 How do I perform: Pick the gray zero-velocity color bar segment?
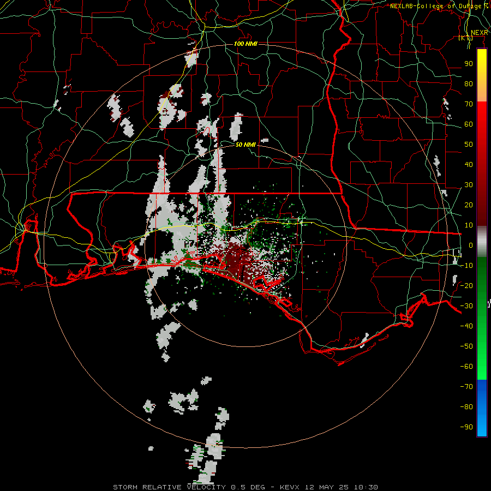click(x=482, y=241)
